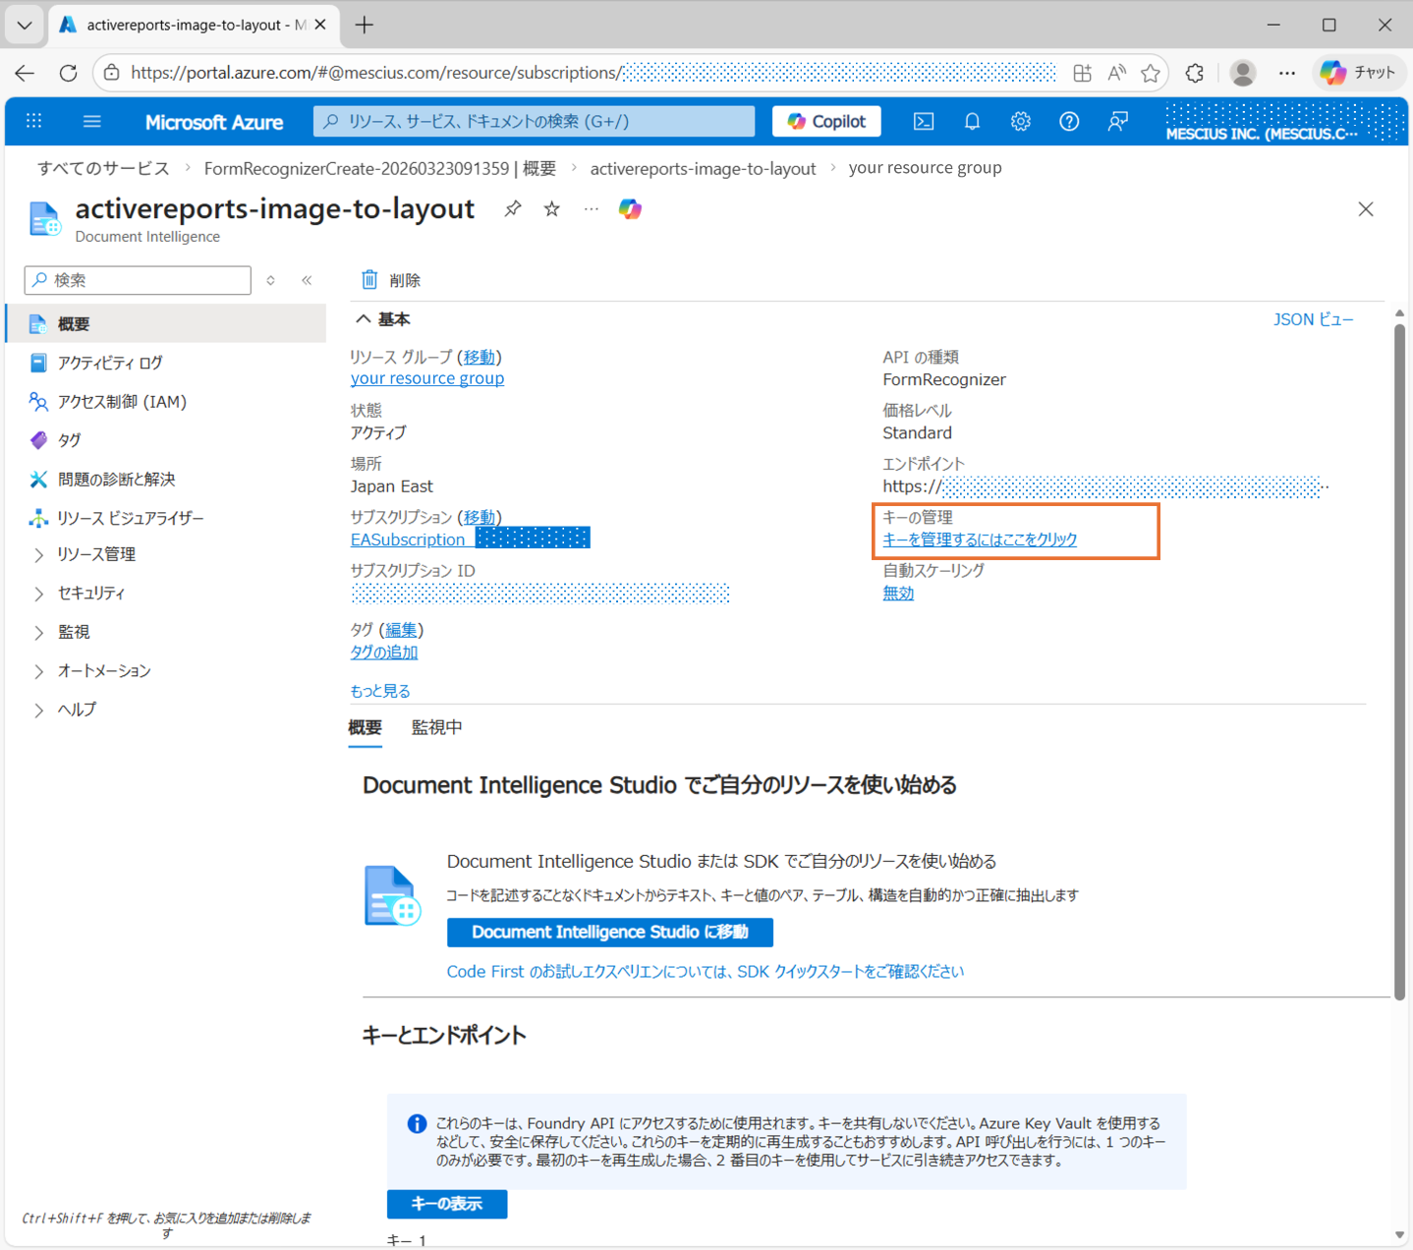This screenshot has height=1250, width=1413.
Task: Click FormRecognizerCreate breadcrumb
Action: tap(380, 168)
